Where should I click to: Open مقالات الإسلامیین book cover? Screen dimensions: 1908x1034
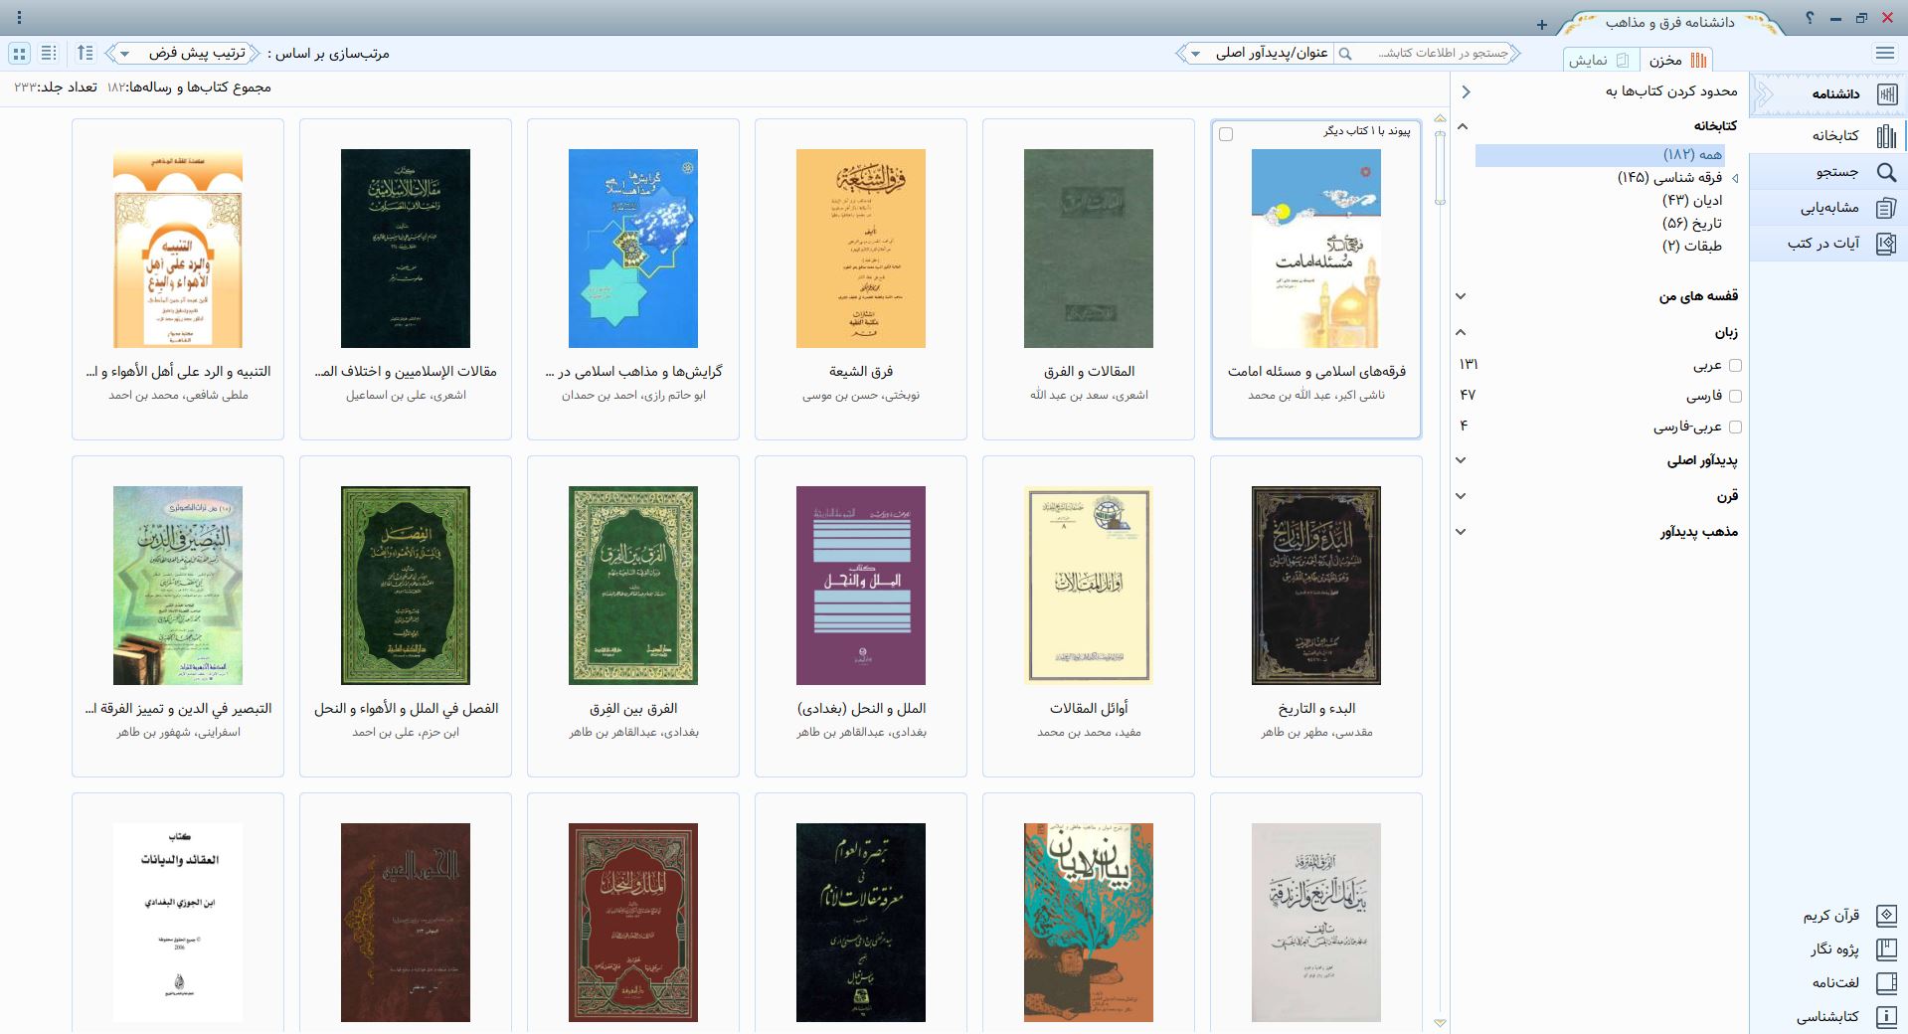click(406, 249)
